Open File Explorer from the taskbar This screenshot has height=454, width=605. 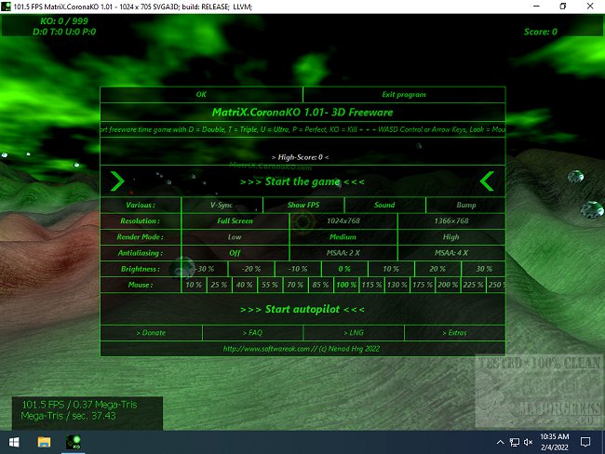[44, 442]
